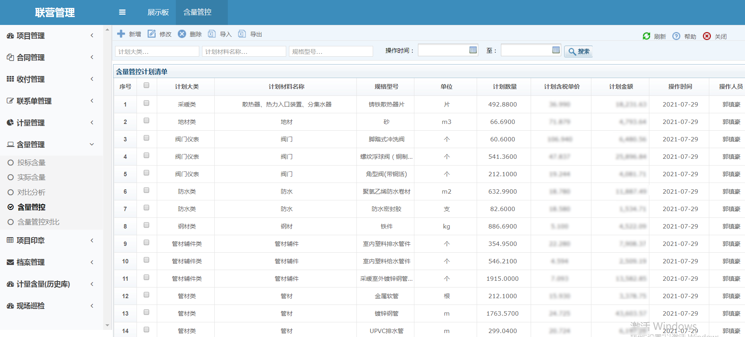This screenshot has height=337, width=745.
Task: Toggle the hamburger menu icon
Action: point(122,12)
